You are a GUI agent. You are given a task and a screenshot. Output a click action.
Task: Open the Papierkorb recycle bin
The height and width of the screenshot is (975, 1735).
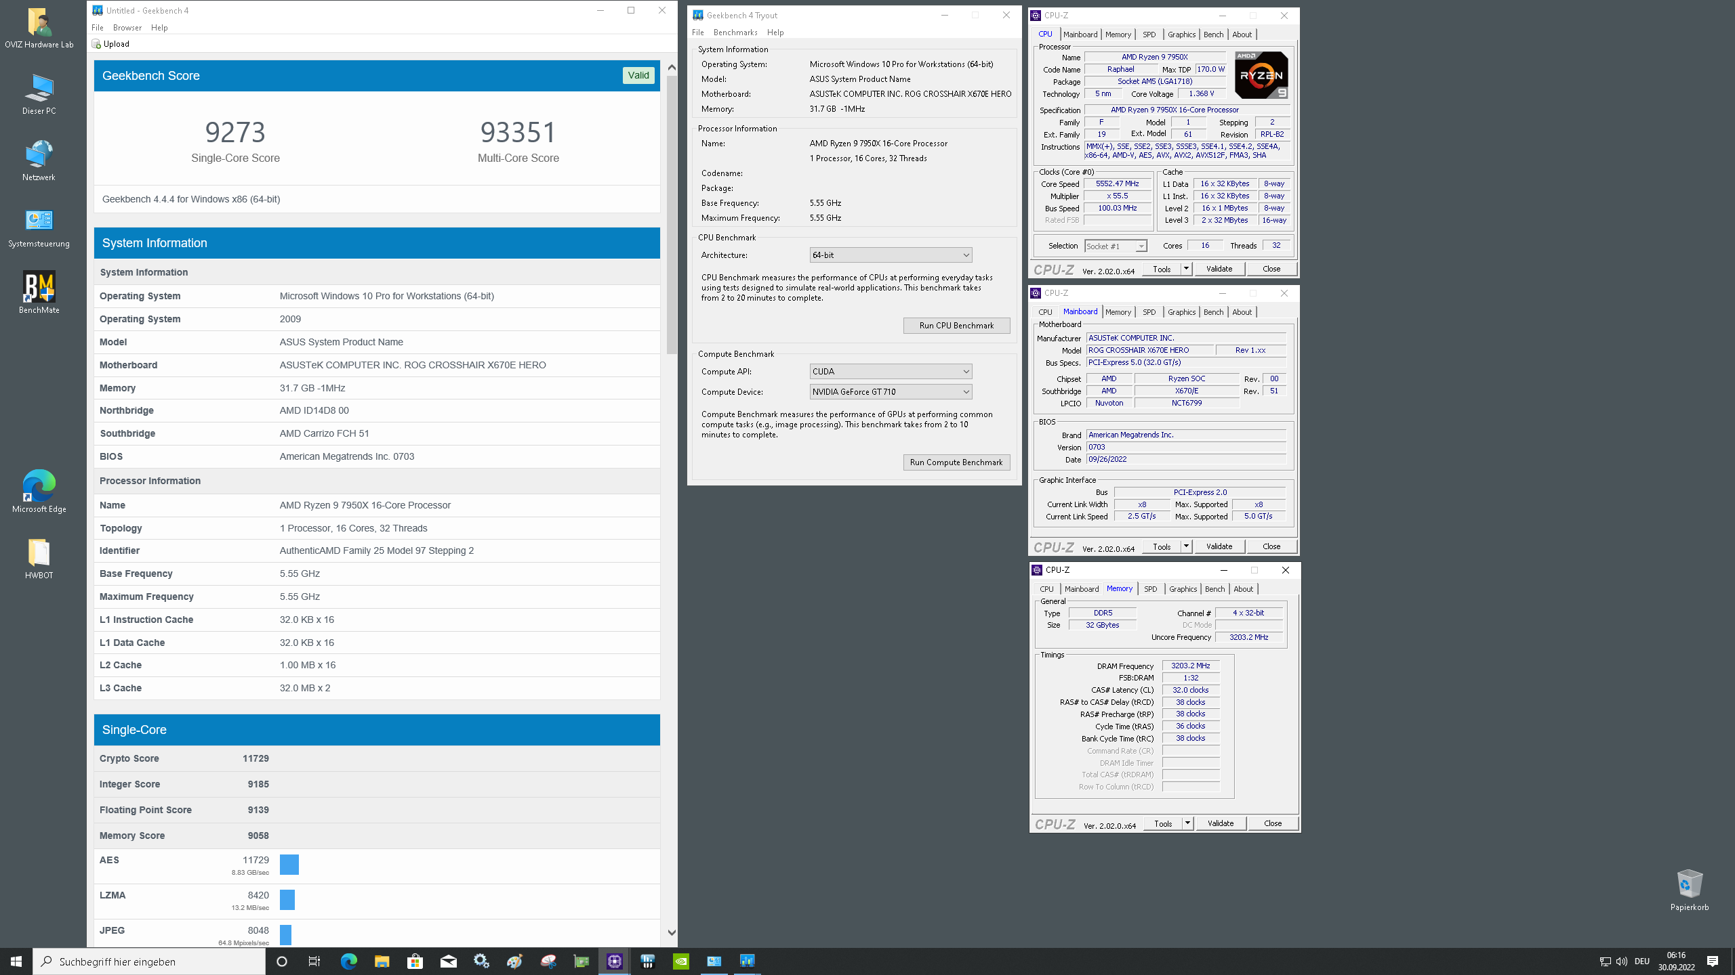point(1689,890)
